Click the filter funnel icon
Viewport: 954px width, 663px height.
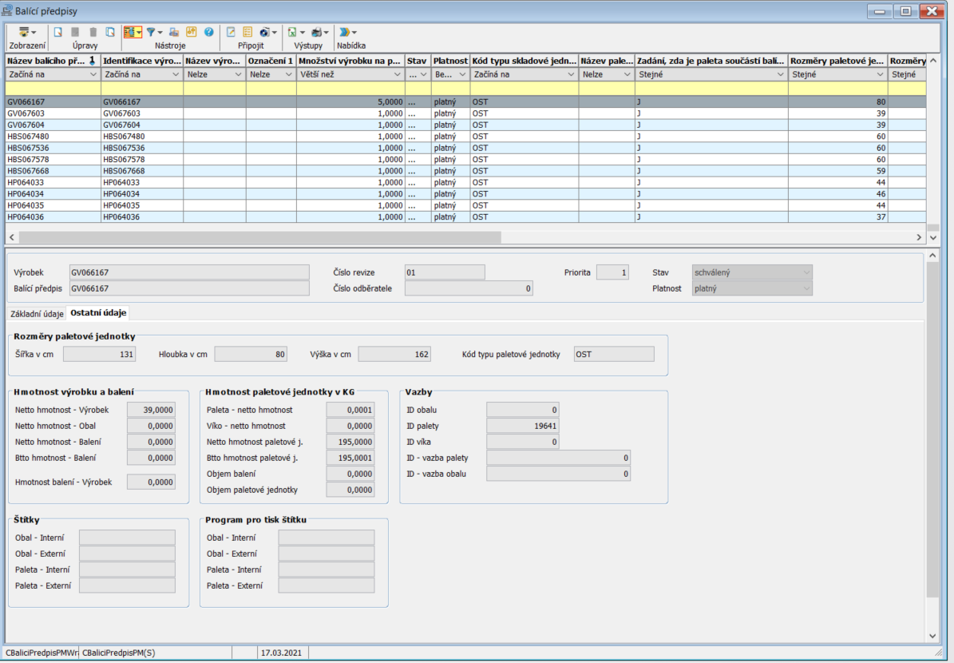[x=151, y=32]
